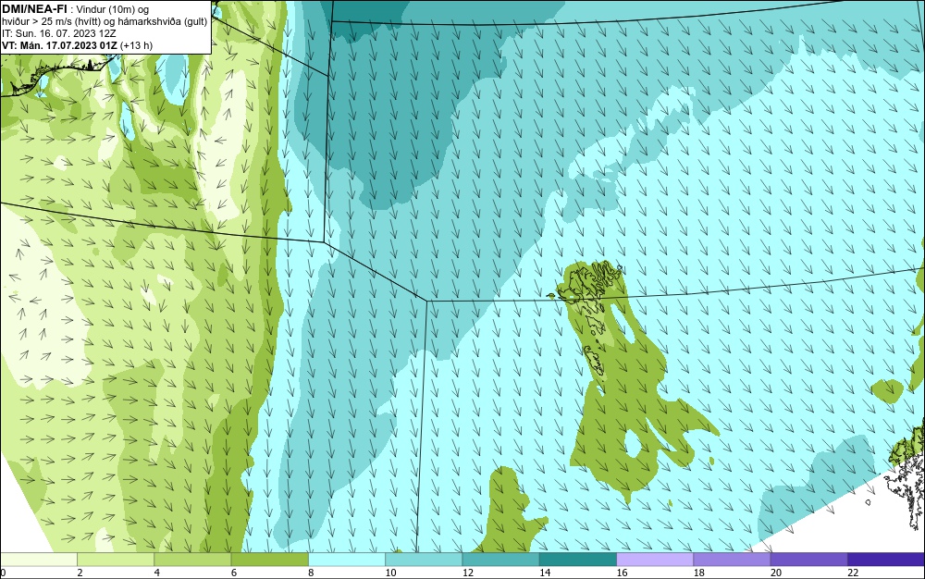The width and height of the screenshot is (925, 579).
Task: Click the 'VT: Mán. 17.07.2023 01Z (+13 h)' line
Action: click(x=77, y=45)
